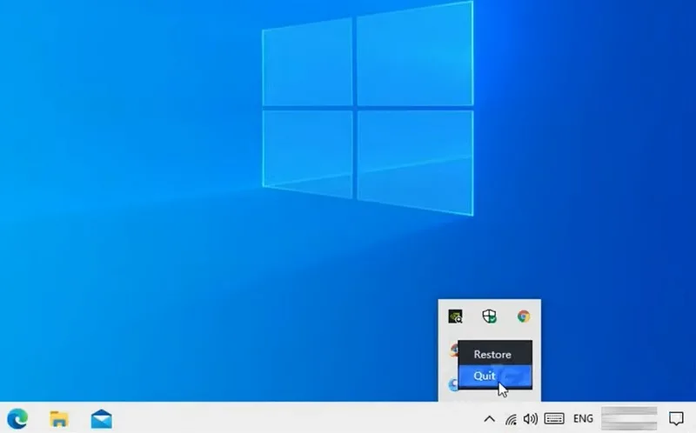This screenshot has height=433, width=696.
Task: Open the ENG input language switcher
Action: (583, 418)
